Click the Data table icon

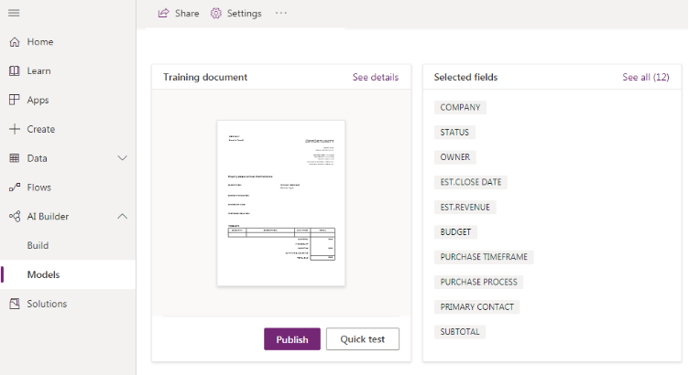tap(15, 158)
